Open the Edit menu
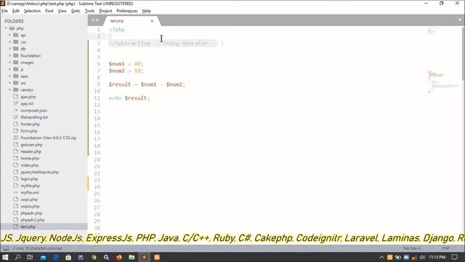The width and height of the screenshot is (465, 262). pyautogui.click(x=16, y=11)
